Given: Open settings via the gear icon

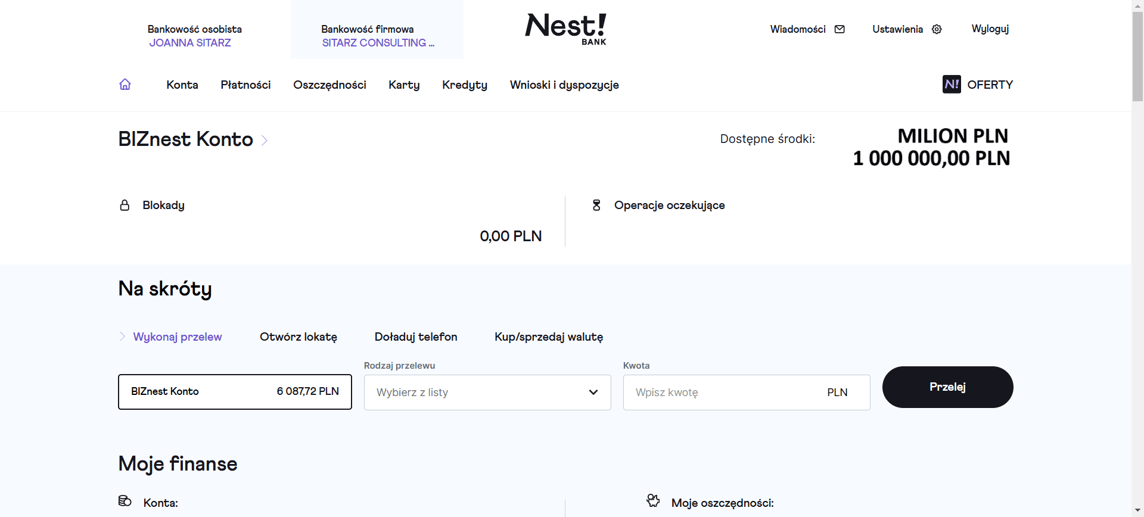Looking at the screenshot, I should [937, 29].
